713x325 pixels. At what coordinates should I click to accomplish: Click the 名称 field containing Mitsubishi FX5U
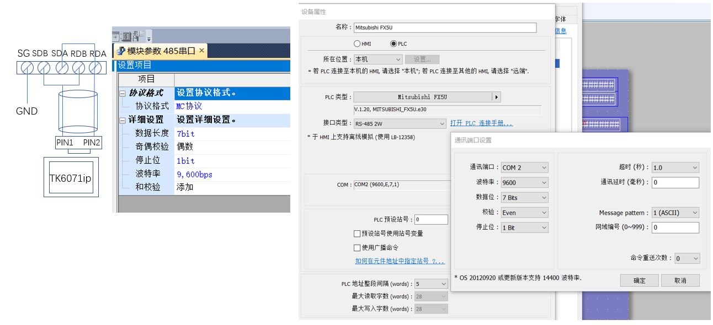(445, 28)
